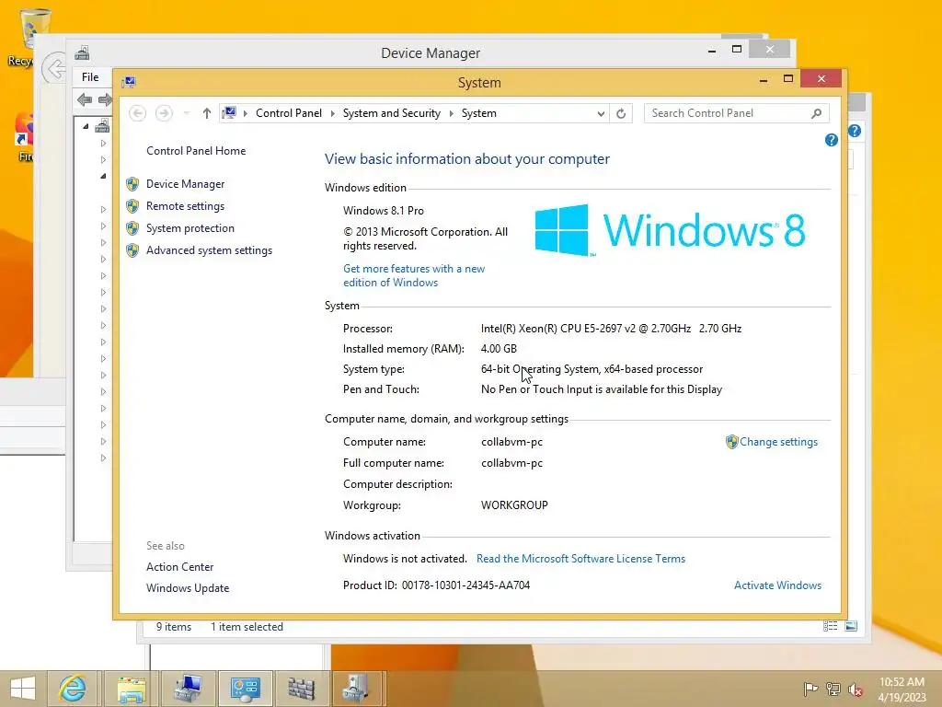This screenshot has height=707, width=942.
Task: Switch to details view in background Explorer window
Action: point(831,626)
